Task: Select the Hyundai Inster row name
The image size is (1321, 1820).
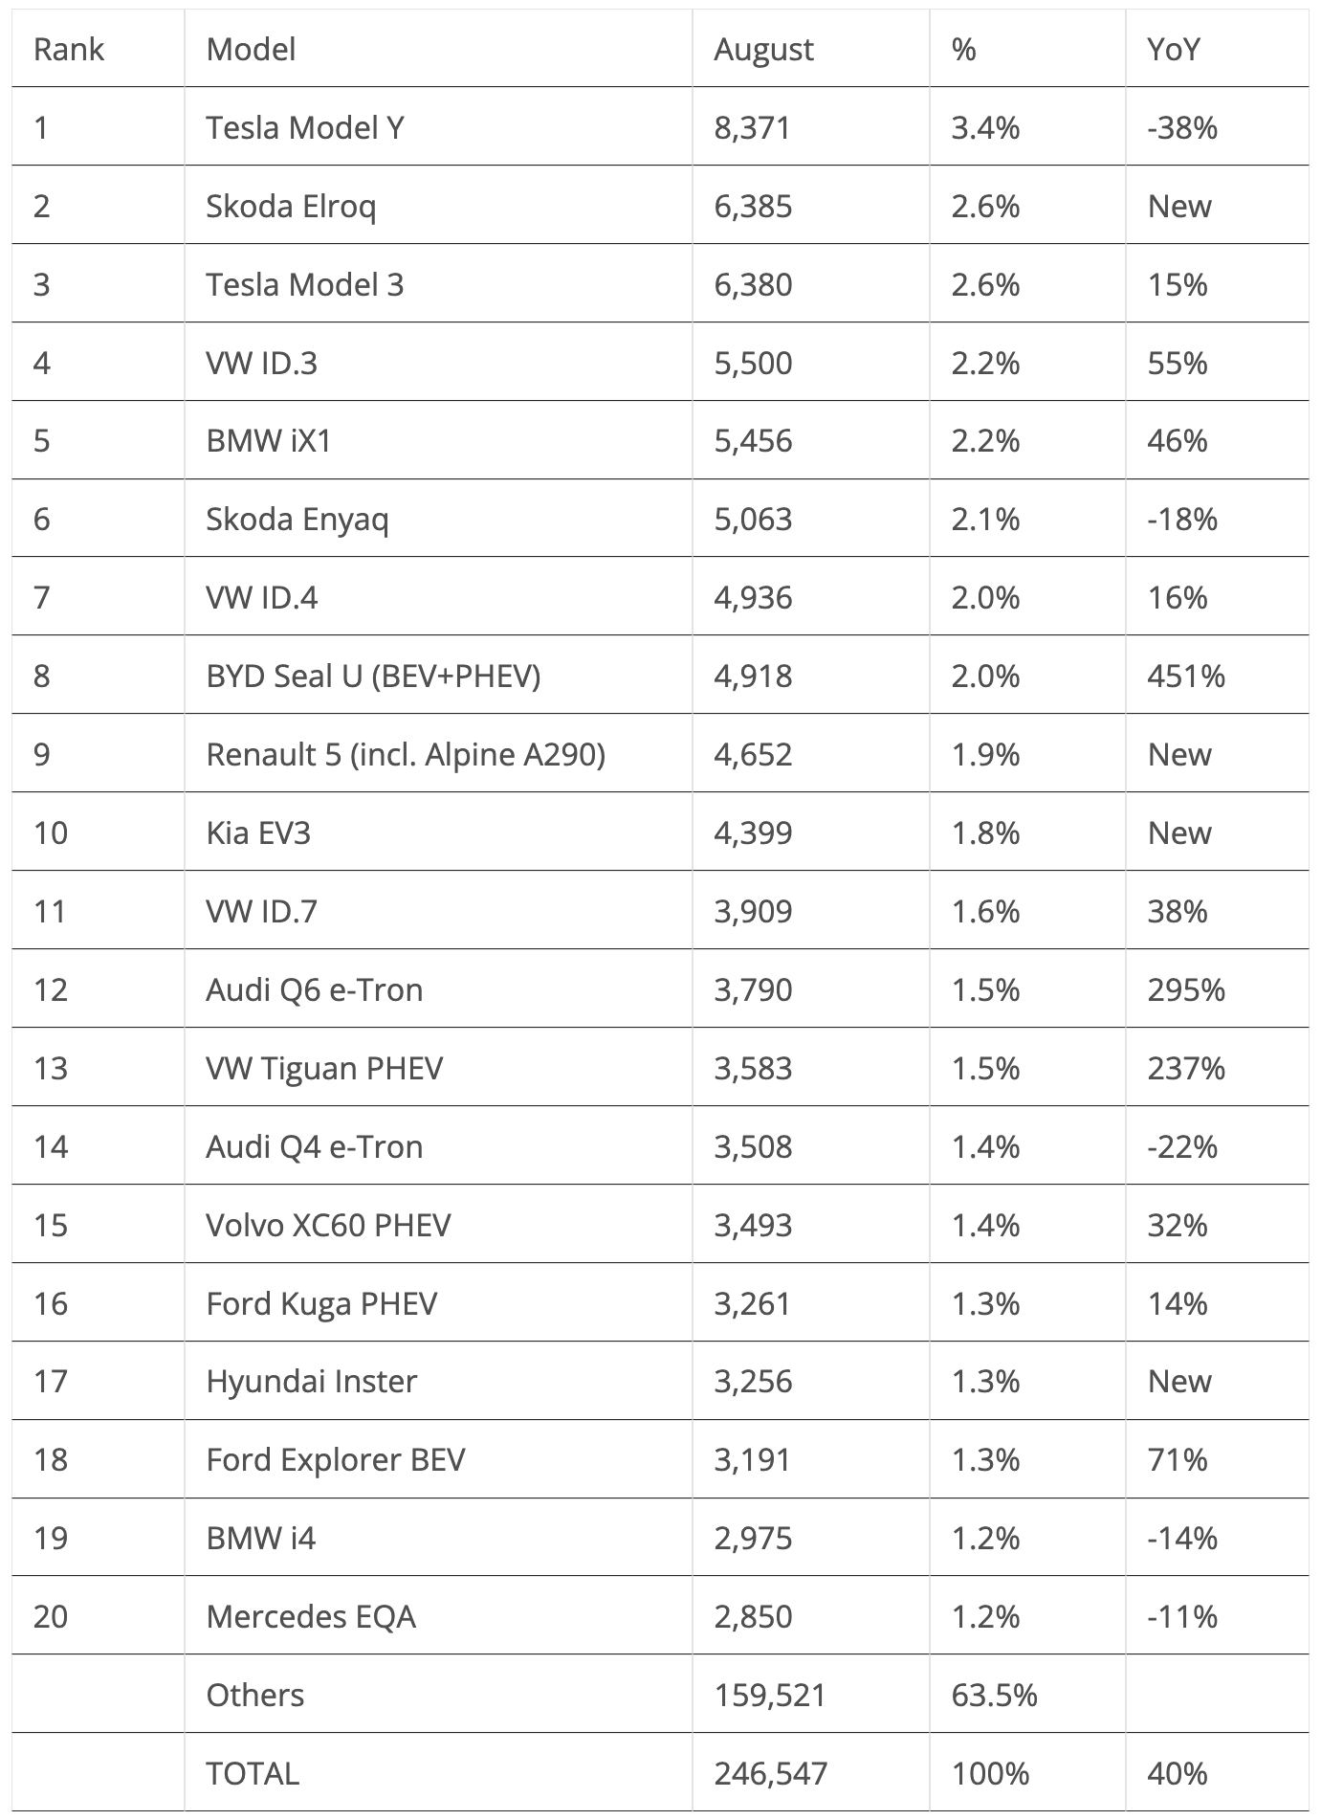Action: (x=312, y=1382)
